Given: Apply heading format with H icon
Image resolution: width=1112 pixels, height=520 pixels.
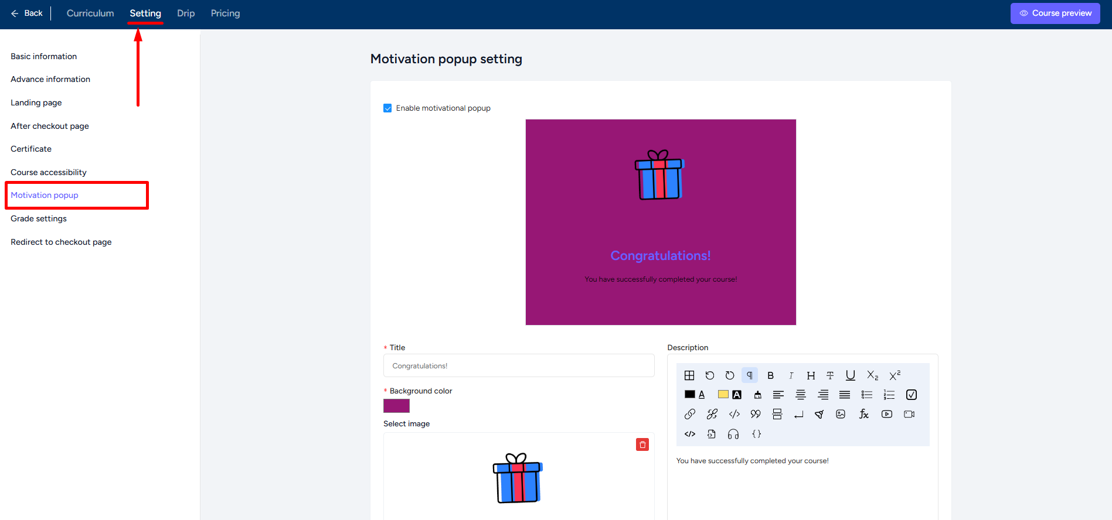Looking at the screenshot, I should 811,375.
